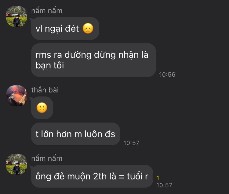Click "ngại" in the first bubble

(54, 29)
